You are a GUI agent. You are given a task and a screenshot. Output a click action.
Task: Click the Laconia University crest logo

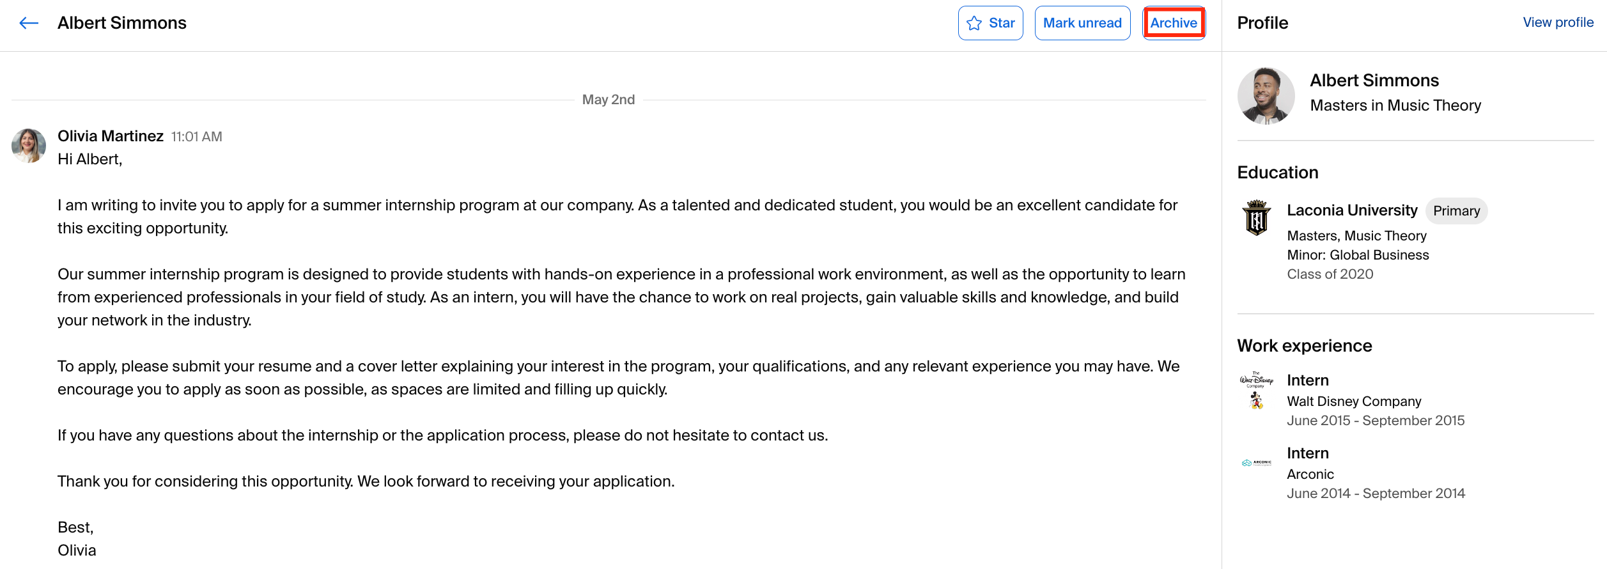click(x=1257, y=217)
